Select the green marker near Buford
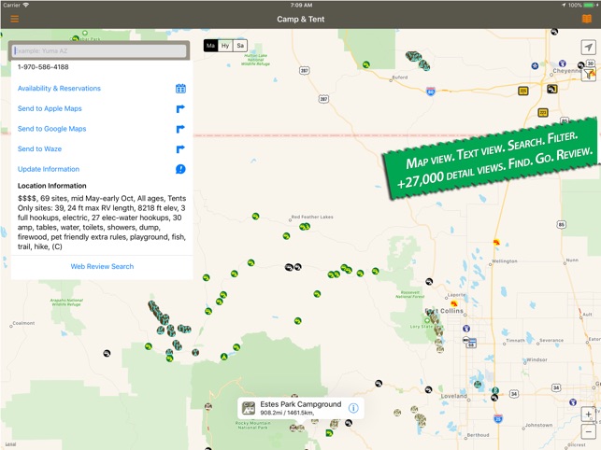The image size is (601, 450). (x=366, y=64)
